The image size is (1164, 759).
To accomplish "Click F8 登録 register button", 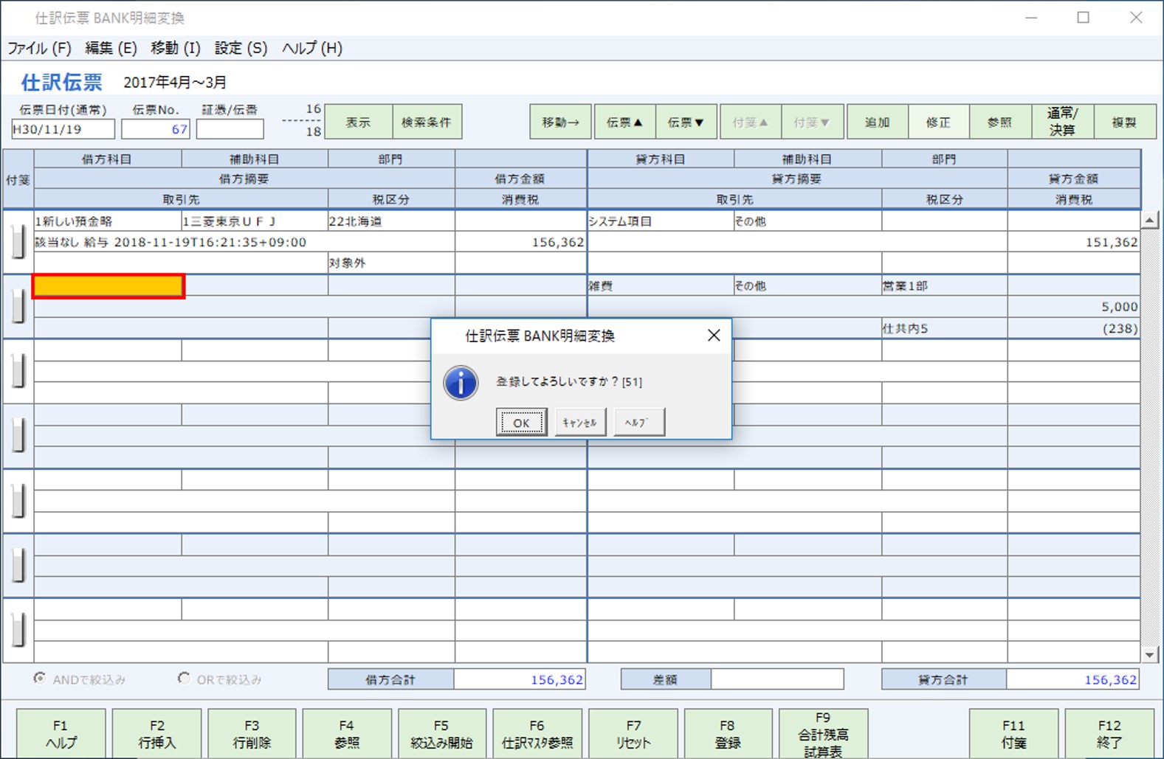I will click(x=728, y=734).
